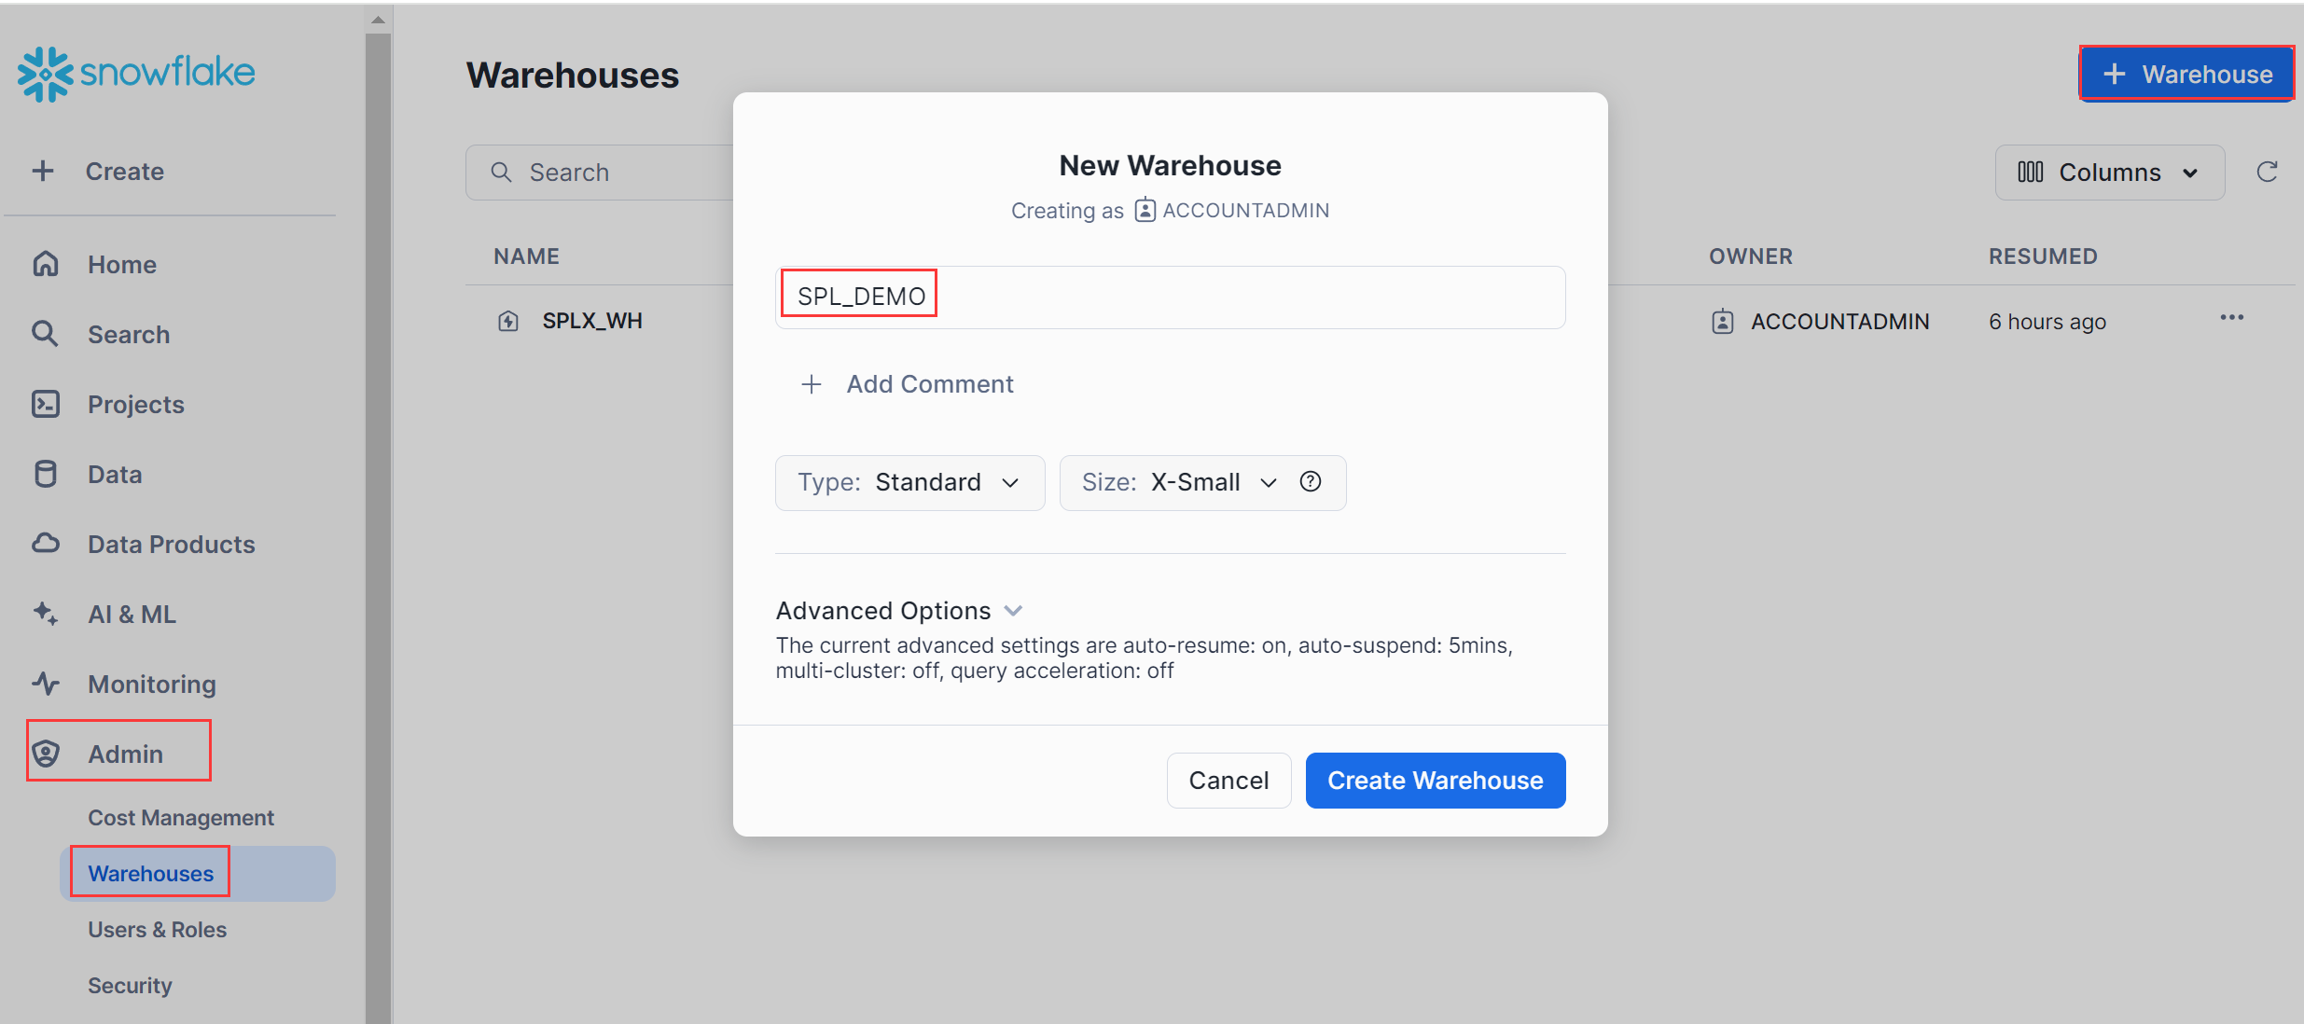Viewport: 2304px width, 1024px height.
Task: Click the Create Warehouse button
Action: click(x=1435, y=781)
